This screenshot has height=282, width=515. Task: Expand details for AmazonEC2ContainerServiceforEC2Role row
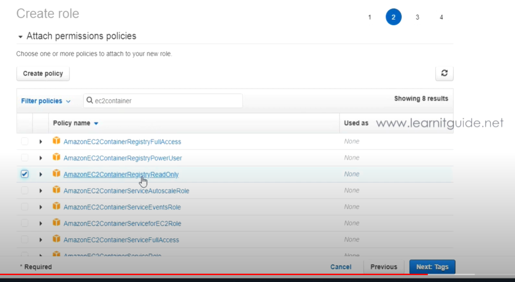click(41, 224)
